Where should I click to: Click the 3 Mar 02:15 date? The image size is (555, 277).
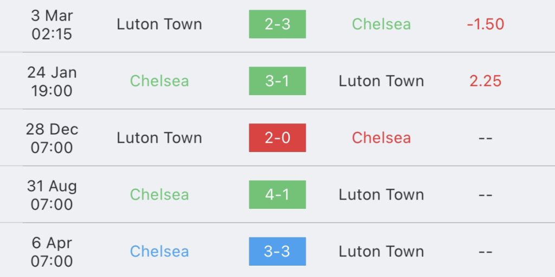[51, 24]
